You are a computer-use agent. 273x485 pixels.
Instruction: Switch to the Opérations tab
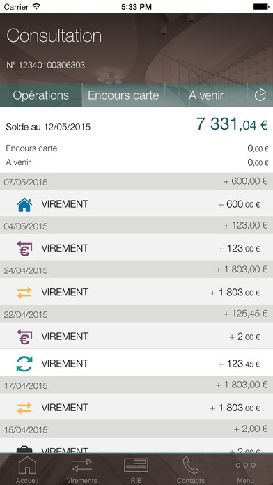tap(41, 95)
